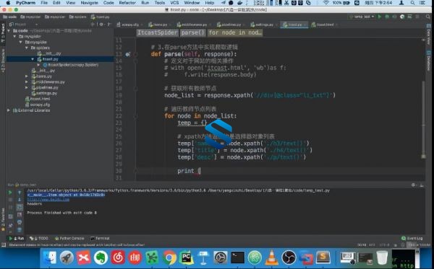Expand pipelines.py in project tree
The height and width of the screenshot is (269, 434).
pyautogui.click(x=27, y=87)
